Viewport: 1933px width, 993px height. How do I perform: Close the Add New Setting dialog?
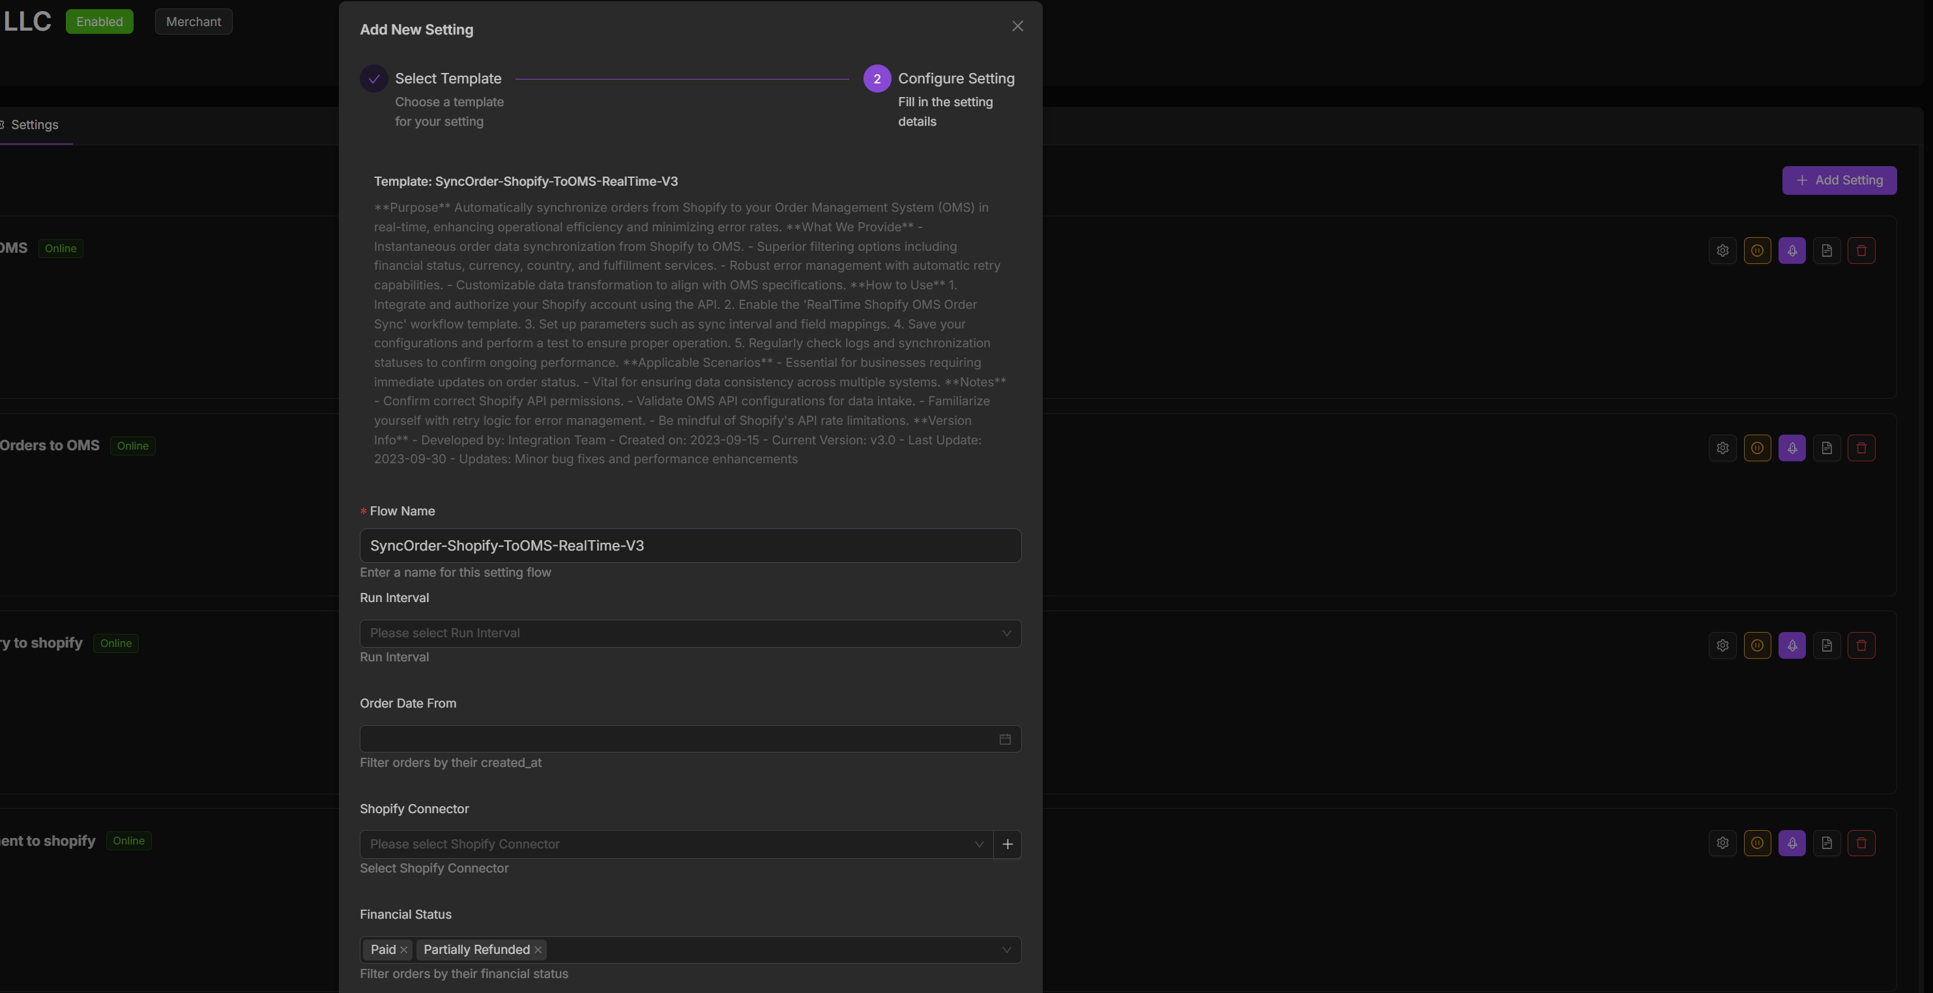(x=1017, y=26)
